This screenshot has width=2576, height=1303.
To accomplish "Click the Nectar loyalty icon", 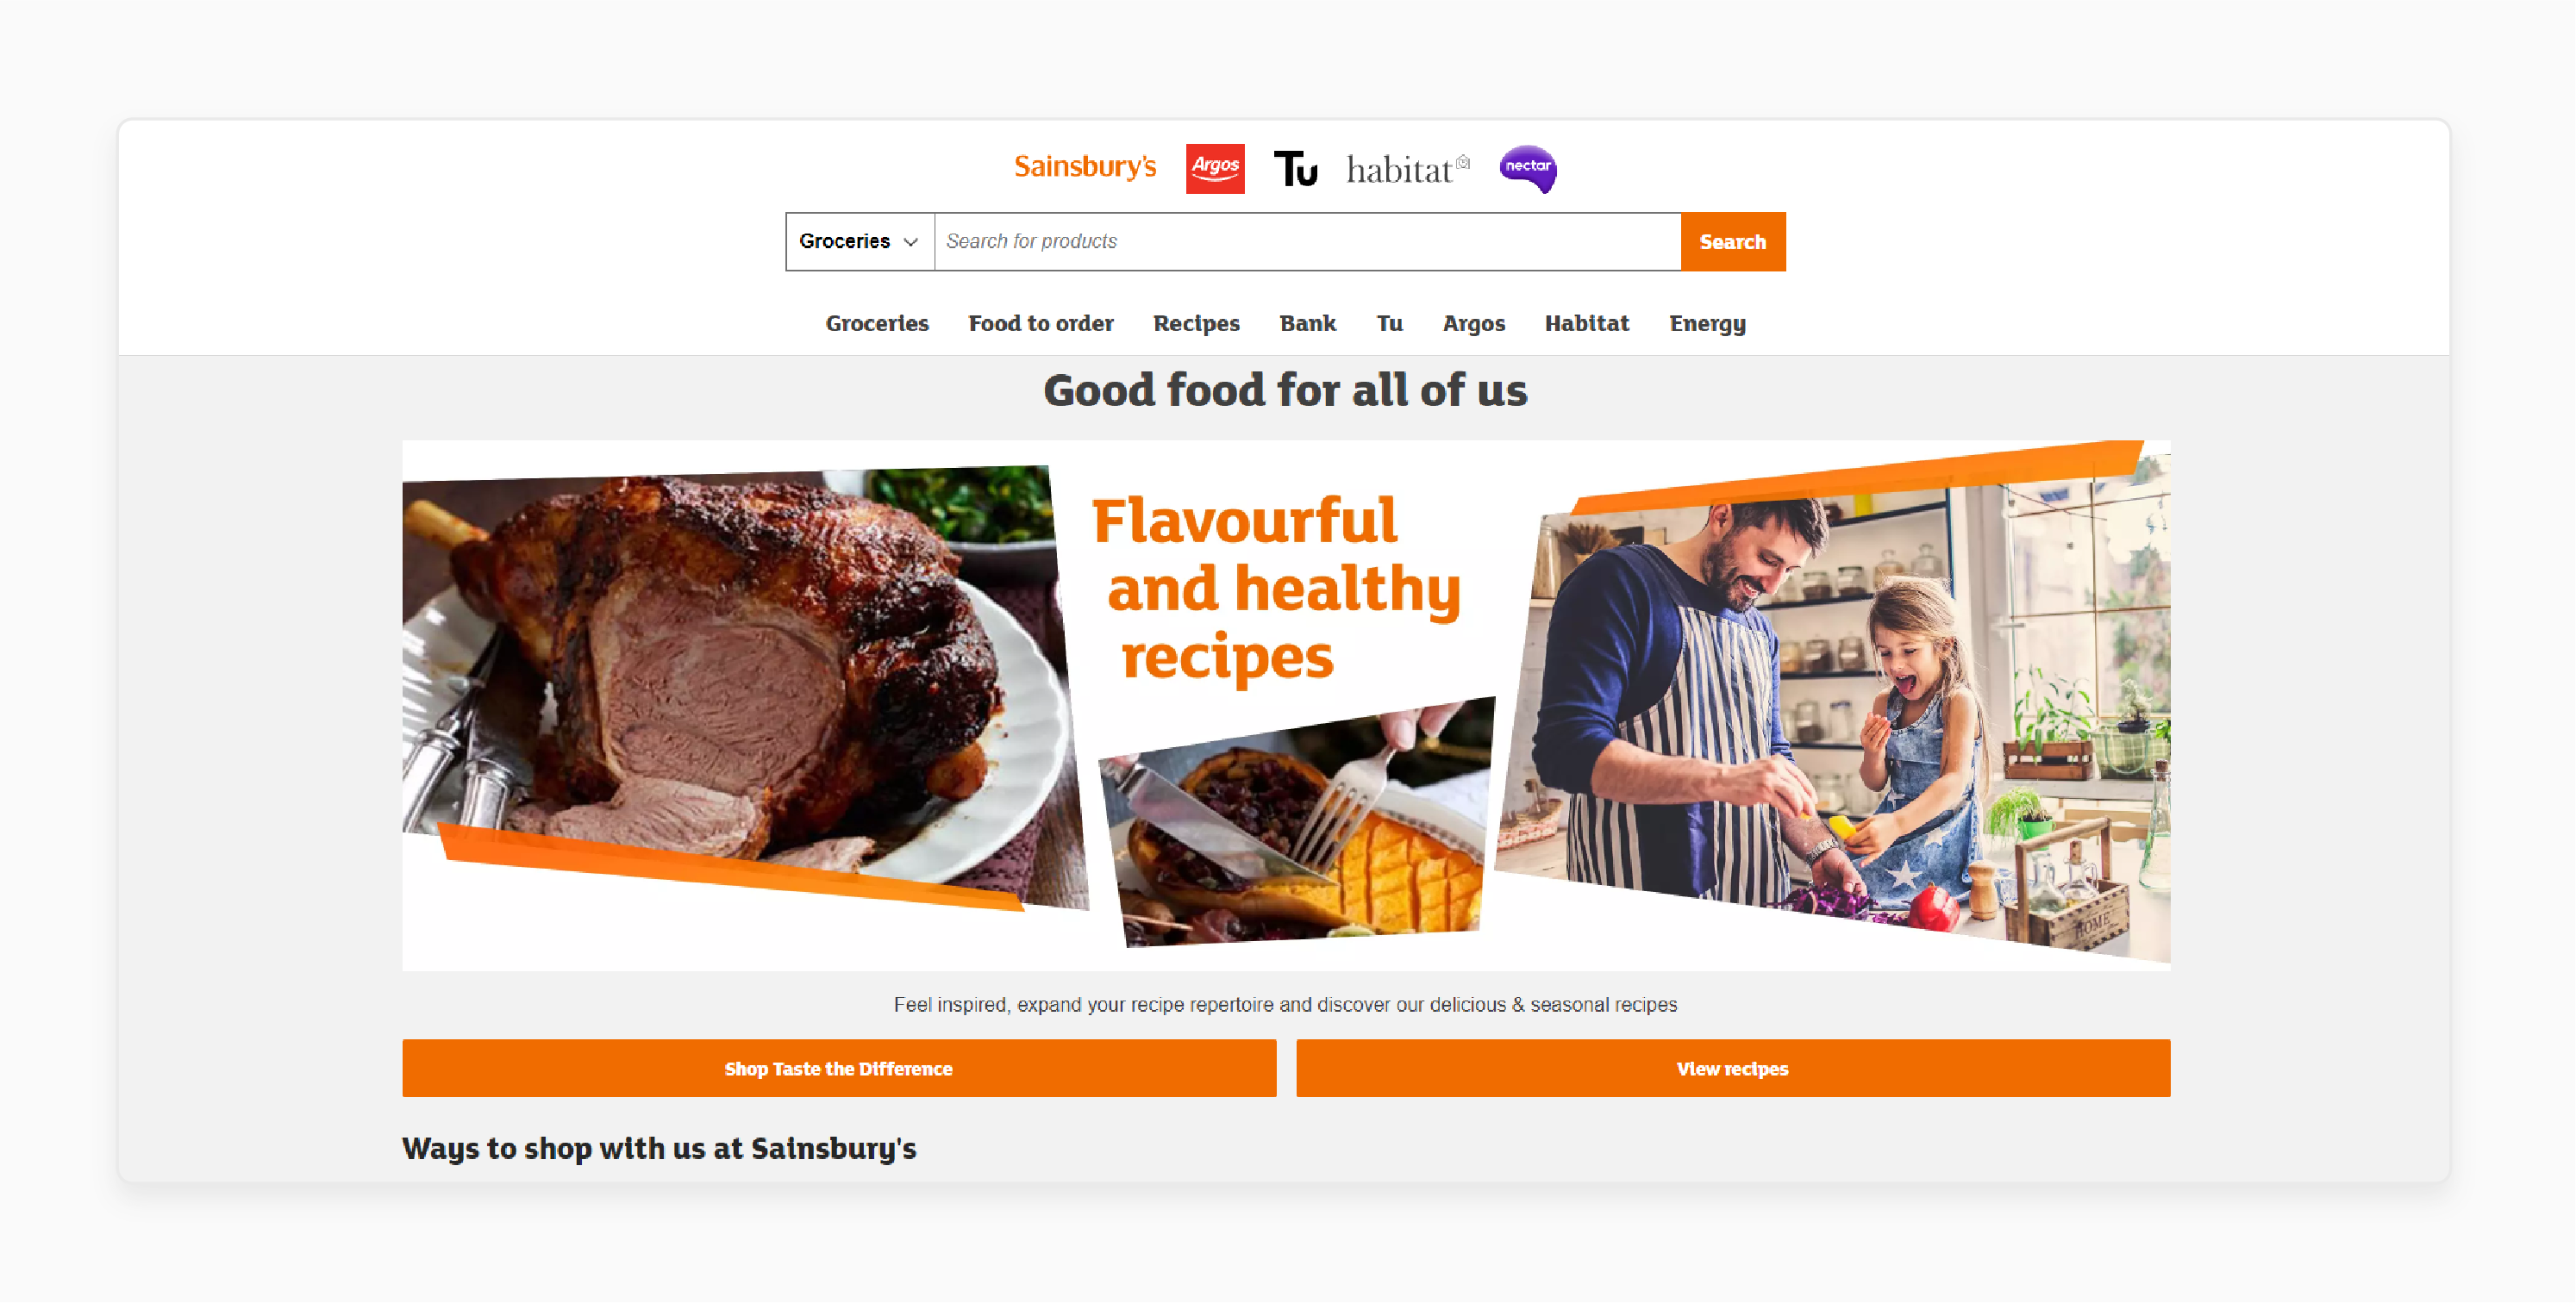I will [x=1526, y=166].
